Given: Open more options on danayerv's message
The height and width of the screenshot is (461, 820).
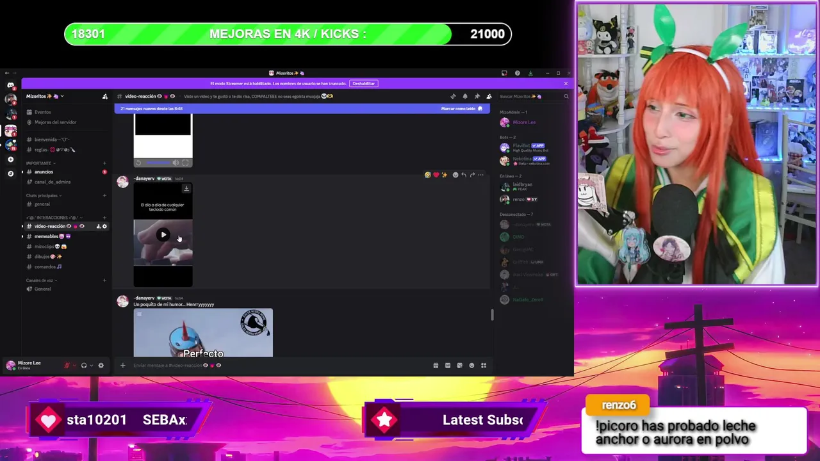Looking at the screenshot, I should pyautogui.click(x=480, y=175).
